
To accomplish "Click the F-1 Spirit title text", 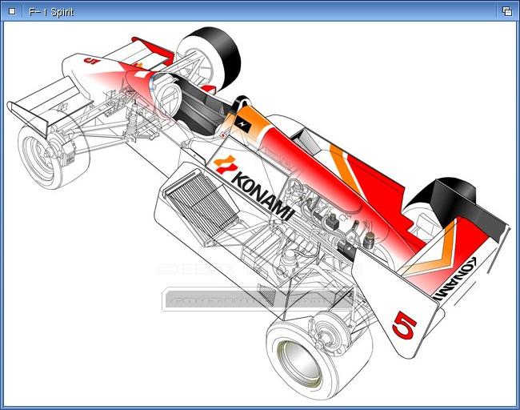I will pos(51,12).
